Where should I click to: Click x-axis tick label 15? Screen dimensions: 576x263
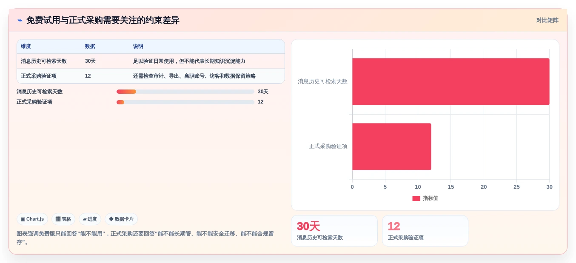coord(451,187)
